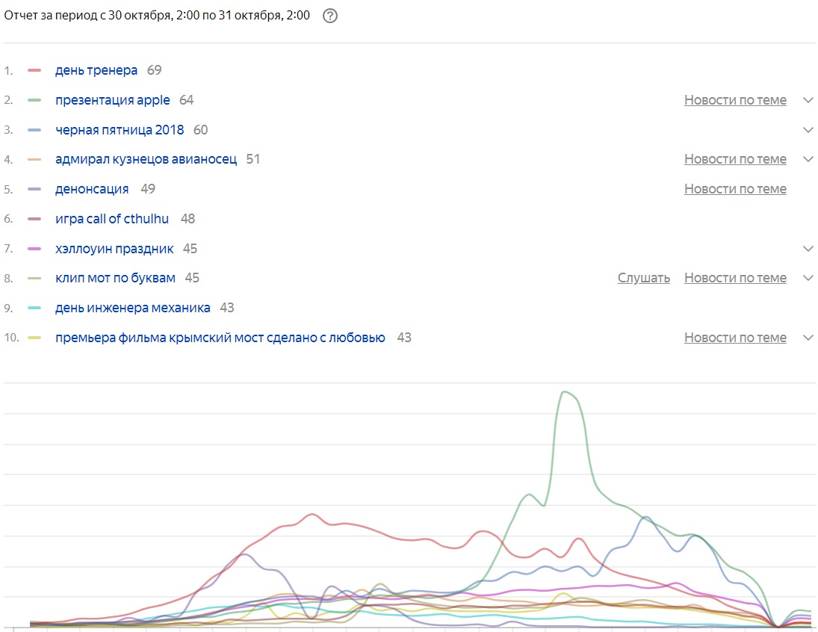The width and height of the screenshot is (818, 632).
Task: Click 'черная пятница 2018' query
Action: [x=120, y=130]
